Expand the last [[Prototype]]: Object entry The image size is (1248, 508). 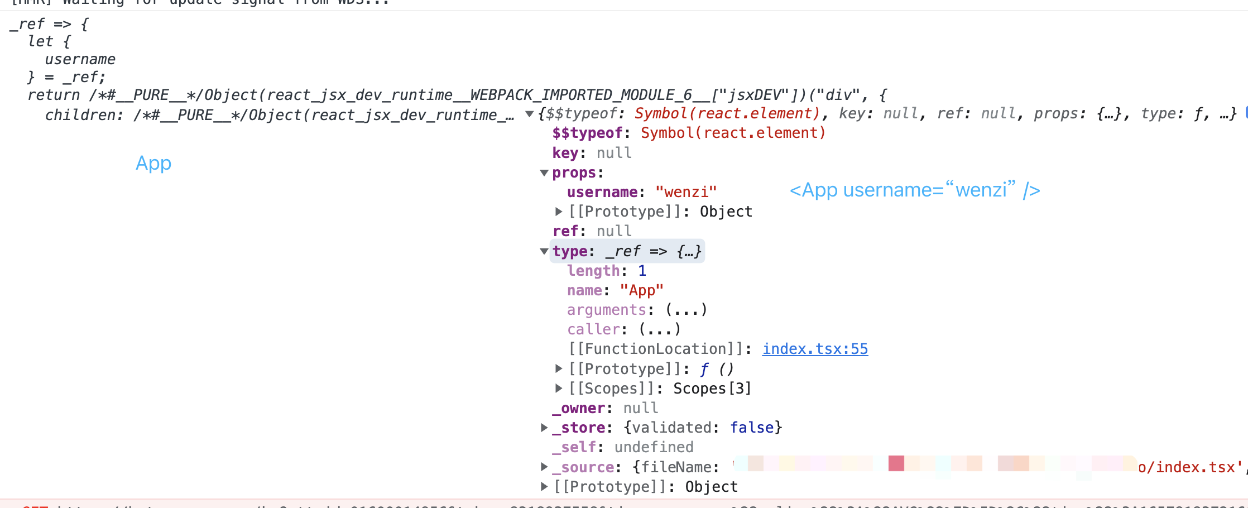click(544, 487)
